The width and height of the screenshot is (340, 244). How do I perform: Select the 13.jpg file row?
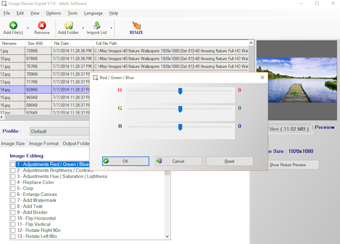point(45,82)
